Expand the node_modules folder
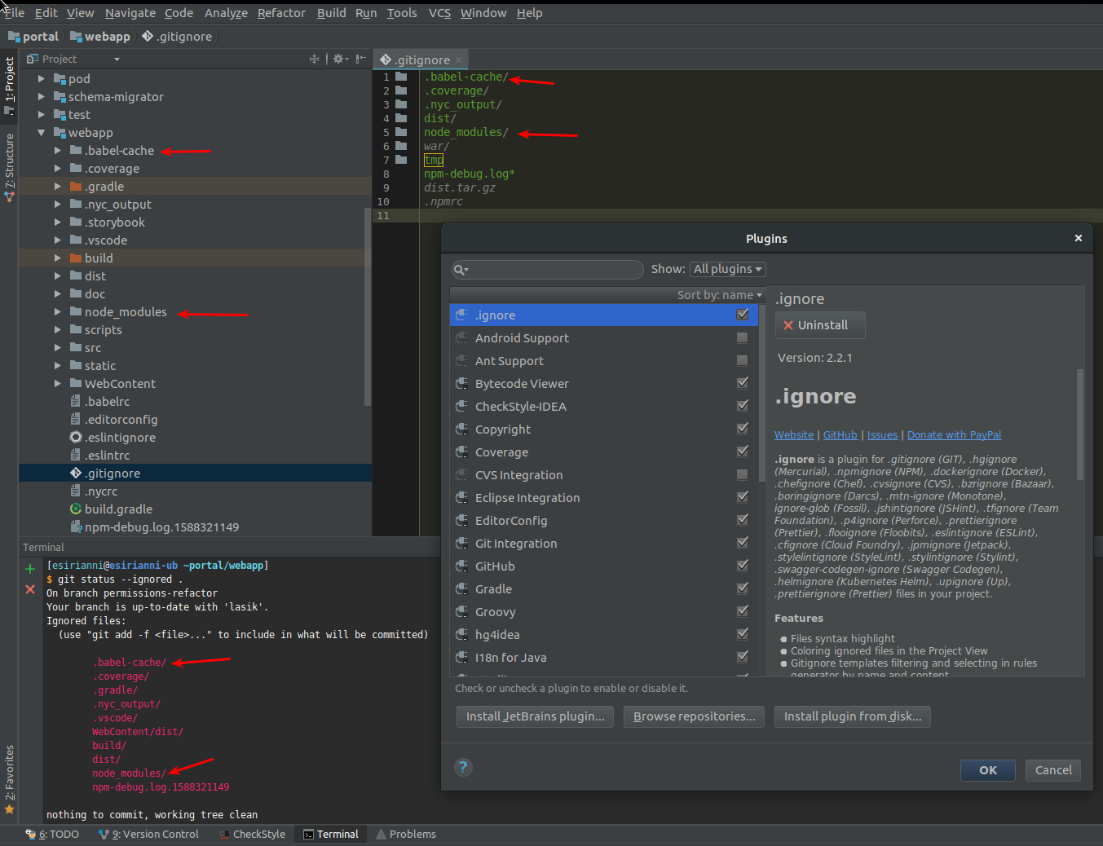 point(57,311)
